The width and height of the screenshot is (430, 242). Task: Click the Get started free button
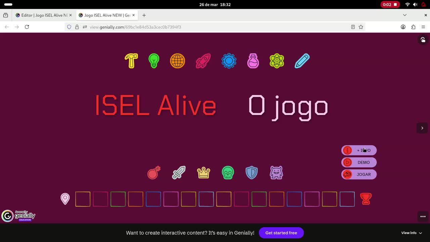[x=281, y=233]
